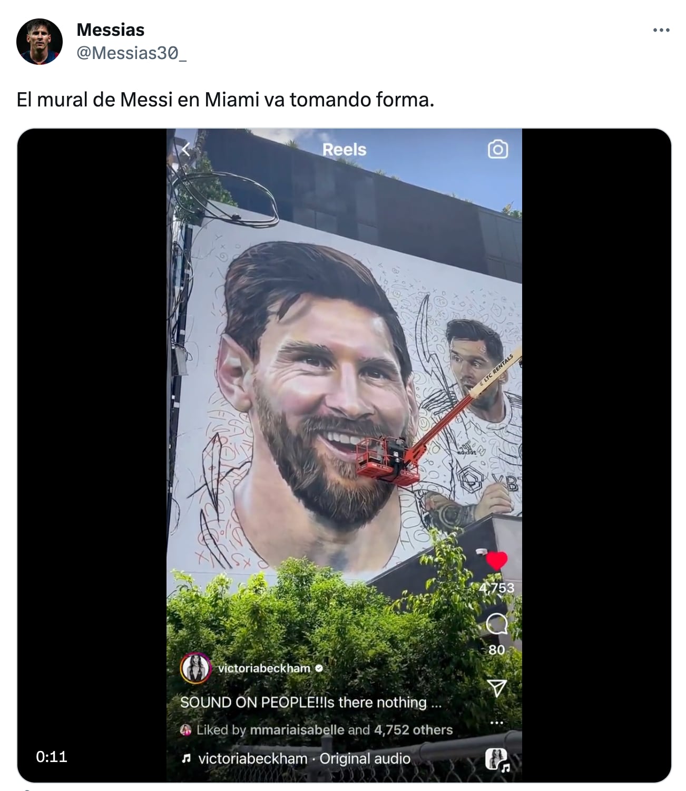Open the reel's three-dot more menu

click(x=496, y=722)
